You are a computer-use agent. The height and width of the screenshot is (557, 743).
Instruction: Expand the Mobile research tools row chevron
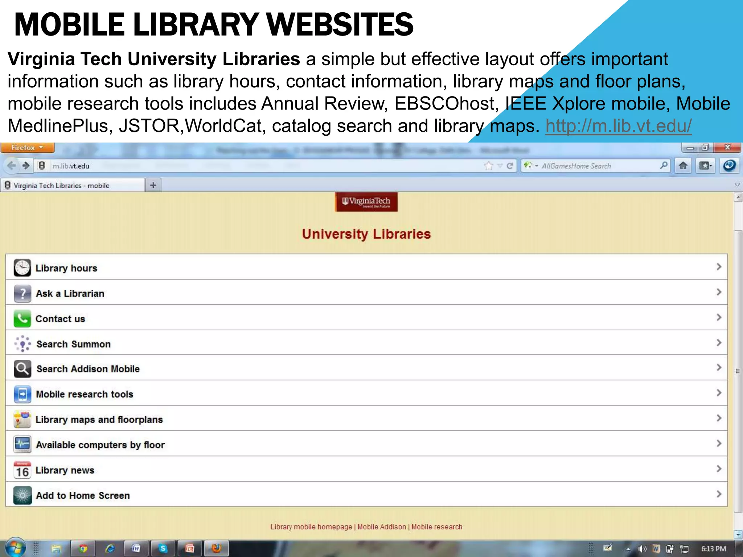[x=719, y=393]
